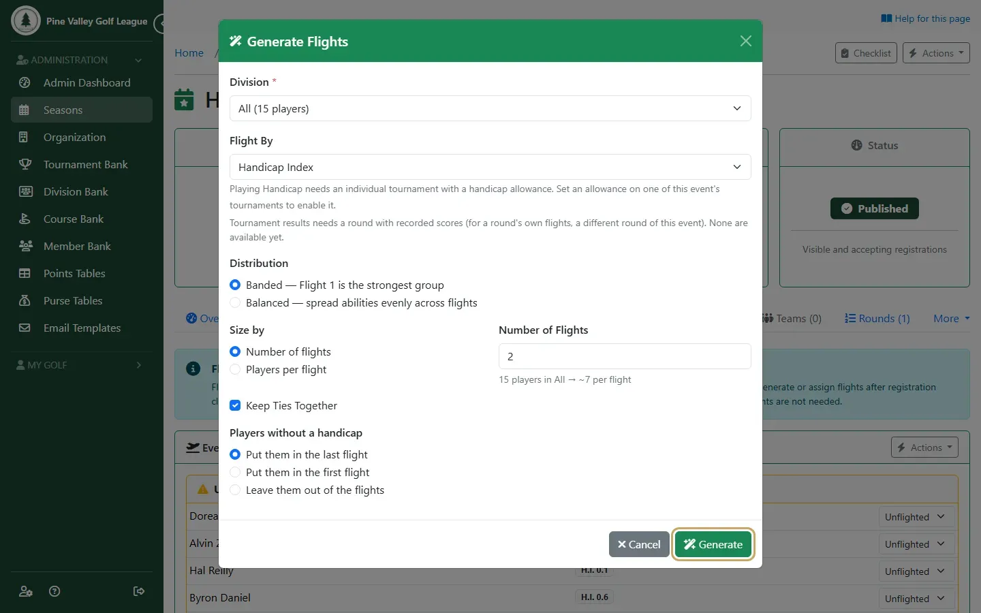Click the Generate button
Image resolution: width=981 pixels, height=613 pixels.
click(713, 544)
